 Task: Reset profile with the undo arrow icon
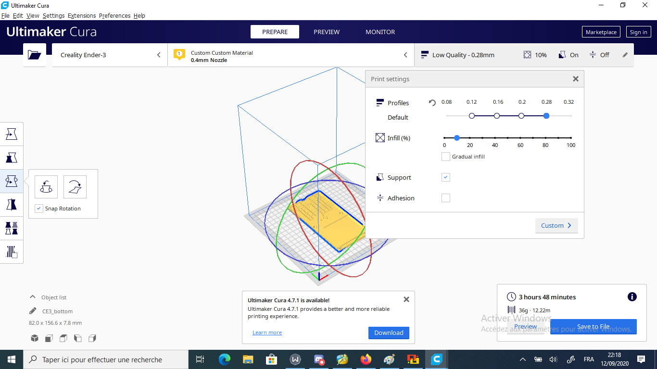pos(432,103)
